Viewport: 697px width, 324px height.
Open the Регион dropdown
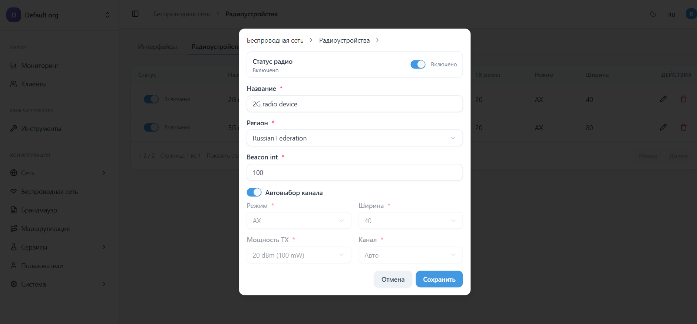[354, 138]
